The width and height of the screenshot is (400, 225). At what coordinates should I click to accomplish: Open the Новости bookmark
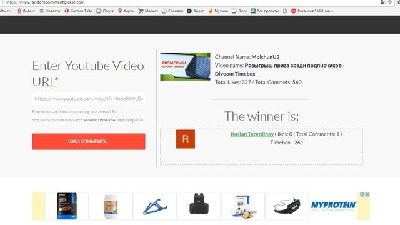coord(50,11)
